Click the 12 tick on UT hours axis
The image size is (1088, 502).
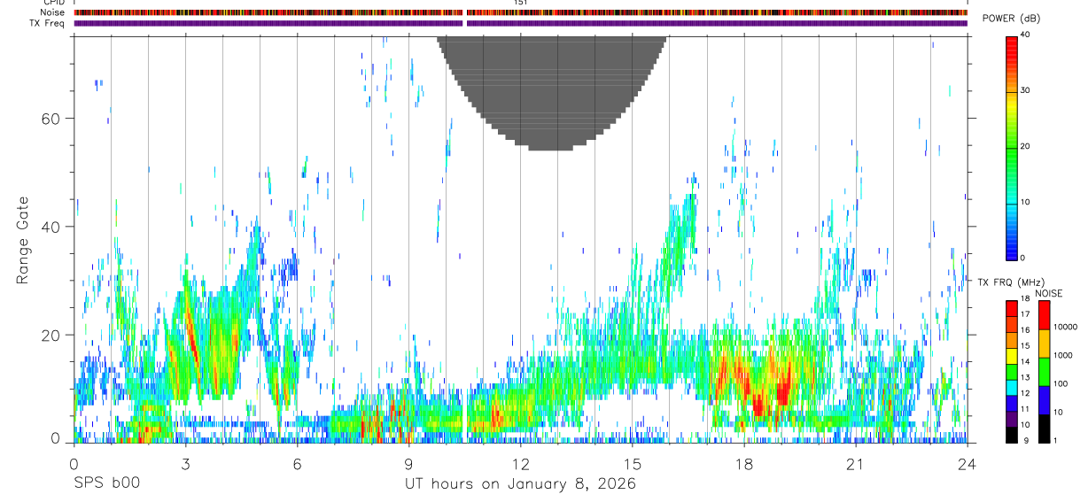520,464
